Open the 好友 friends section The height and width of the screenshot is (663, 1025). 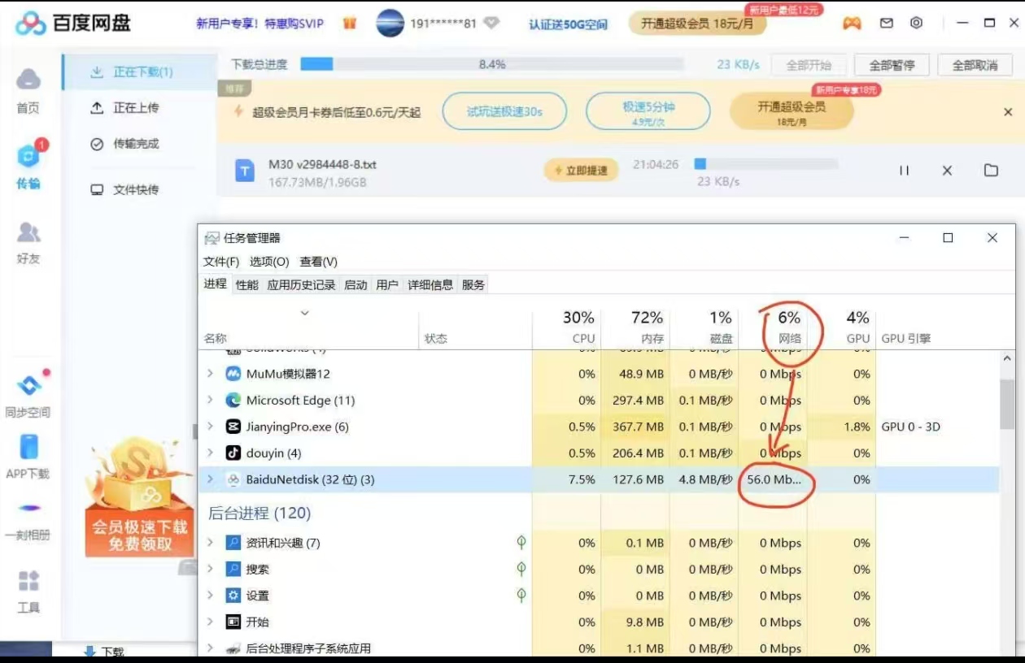click(28, 242)
